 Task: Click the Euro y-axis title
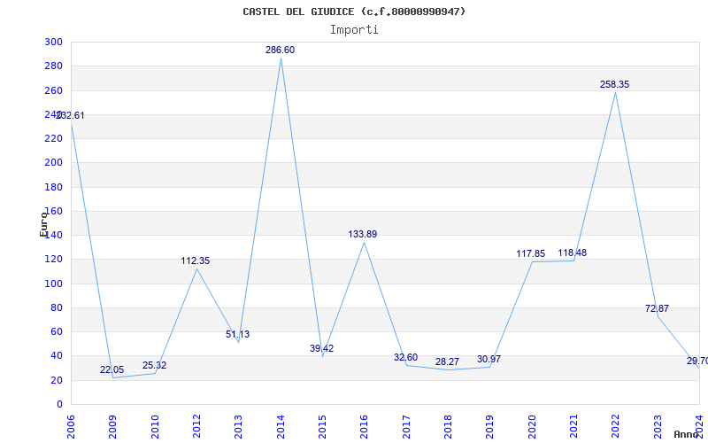[x=43, y=224]
